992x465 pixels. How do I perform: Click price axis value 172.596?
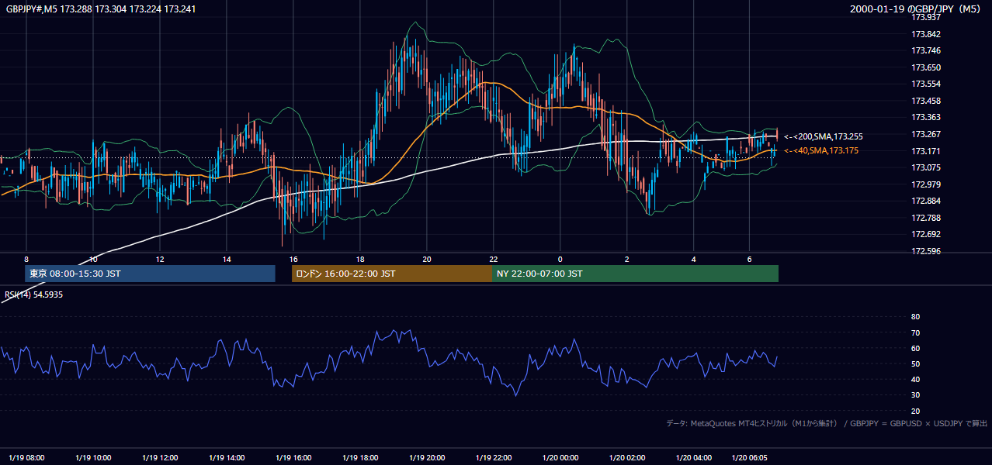(925, 251)
